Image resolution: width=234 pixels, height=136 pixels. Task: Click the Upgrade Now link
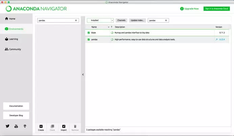coord(191,9)
